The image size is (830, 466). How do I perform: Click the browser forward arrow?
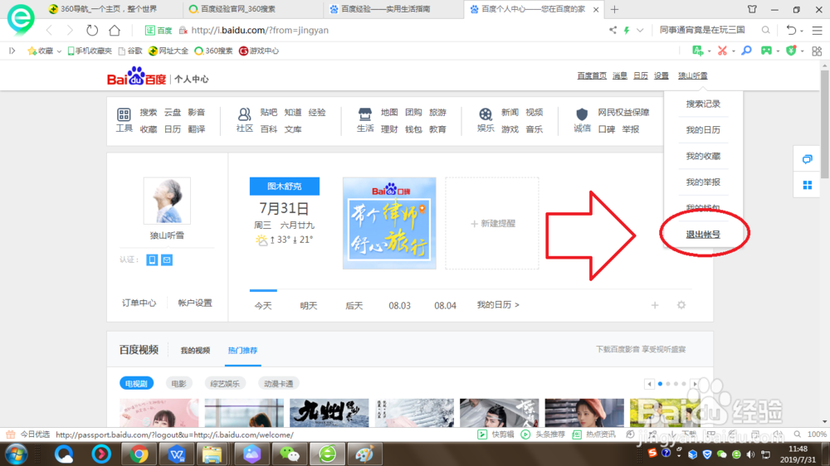click(x=70, y=30)
